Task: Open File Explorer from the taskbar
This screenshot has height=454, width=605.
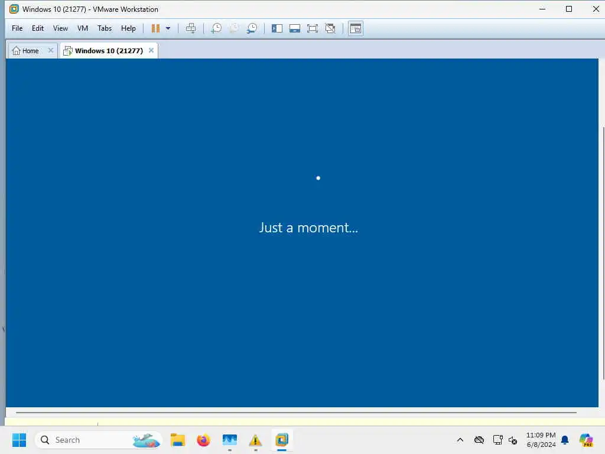Action: (x=178, y=440)
